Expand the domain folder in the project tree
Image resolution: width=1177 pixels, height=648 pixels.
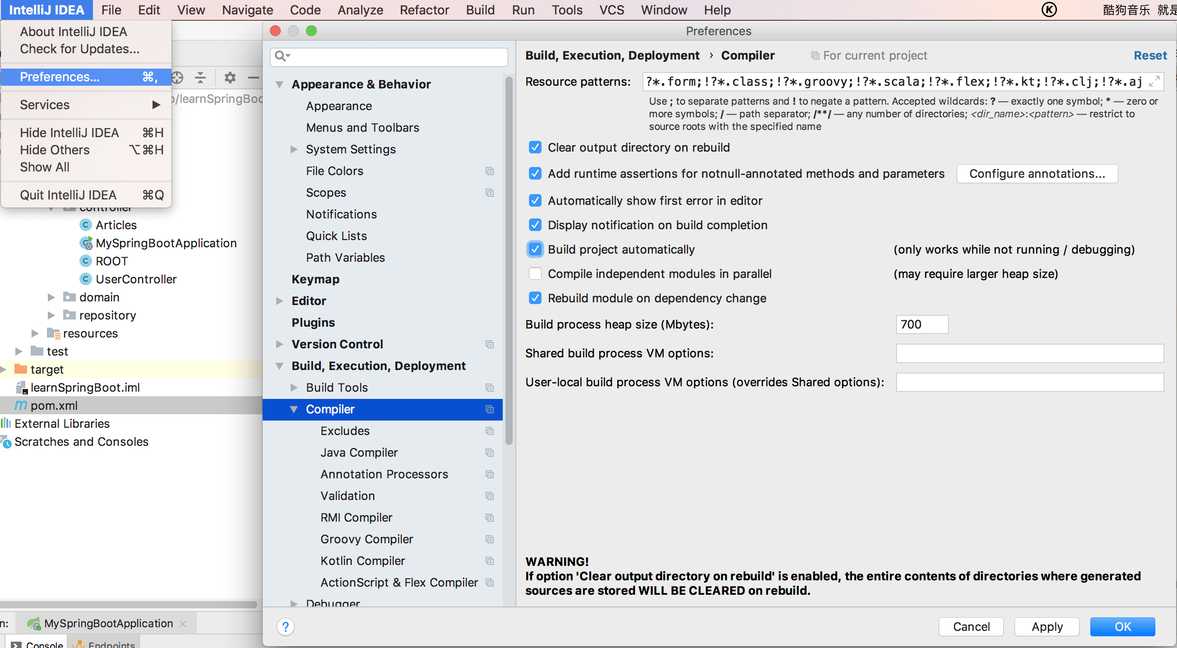pyautogui.click(x=51, y=297)
